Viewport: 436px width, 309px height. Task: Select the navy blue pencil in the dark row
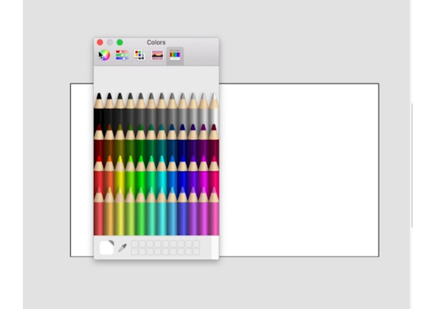coord(182,145)
